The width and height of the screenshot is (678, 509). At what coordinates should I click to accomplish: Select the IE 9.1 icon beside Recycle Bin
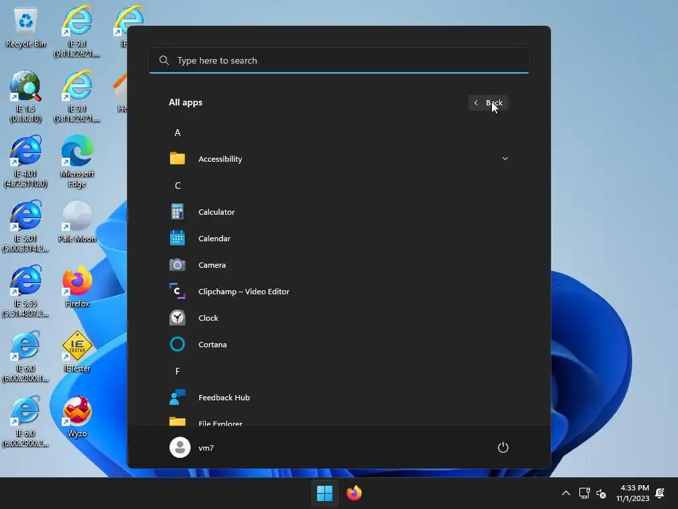coord(77,31)
